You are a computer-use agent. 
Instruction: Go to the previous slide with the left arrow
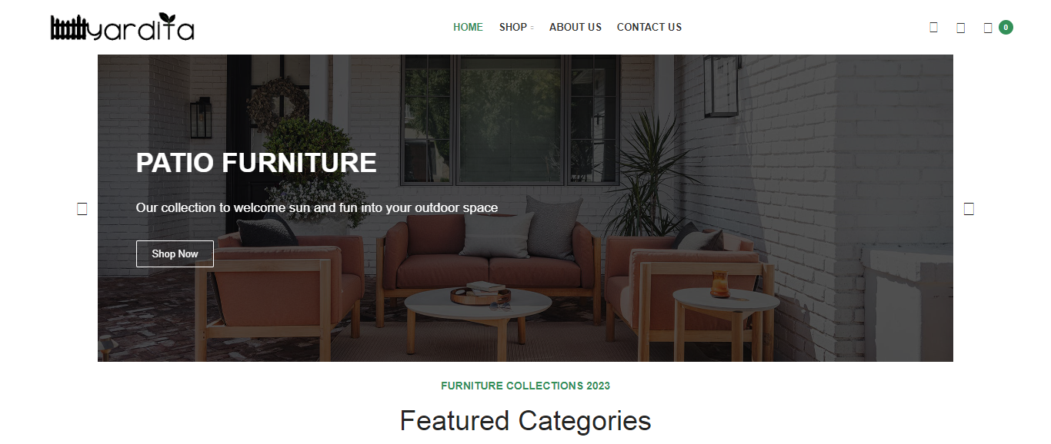(82, 208)
